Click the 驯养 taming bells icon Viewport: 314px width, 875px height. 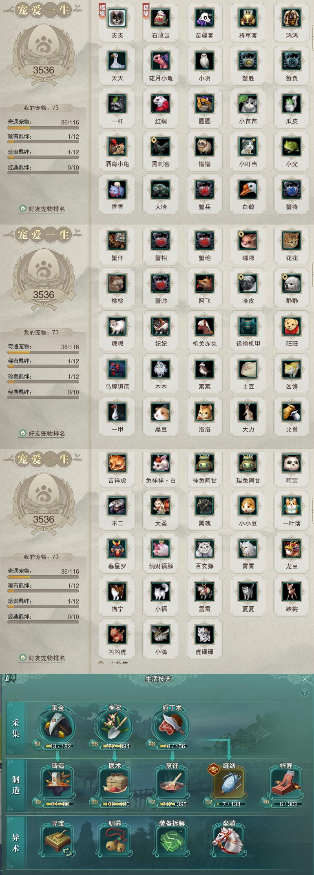tap(115, 842)
